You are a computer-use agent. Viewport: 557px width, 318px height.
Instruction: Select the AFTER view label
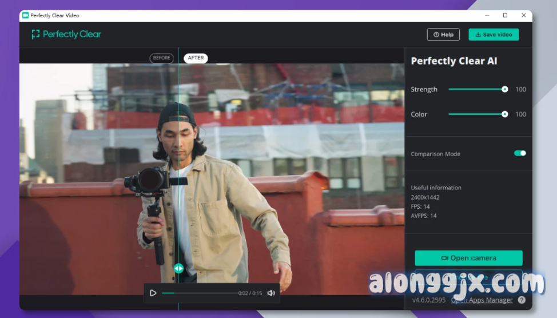[x=196, y=58]
